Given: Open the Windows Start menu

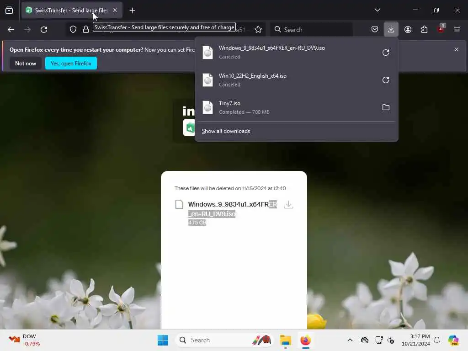Looking at the screenshot, I should 163,340.
